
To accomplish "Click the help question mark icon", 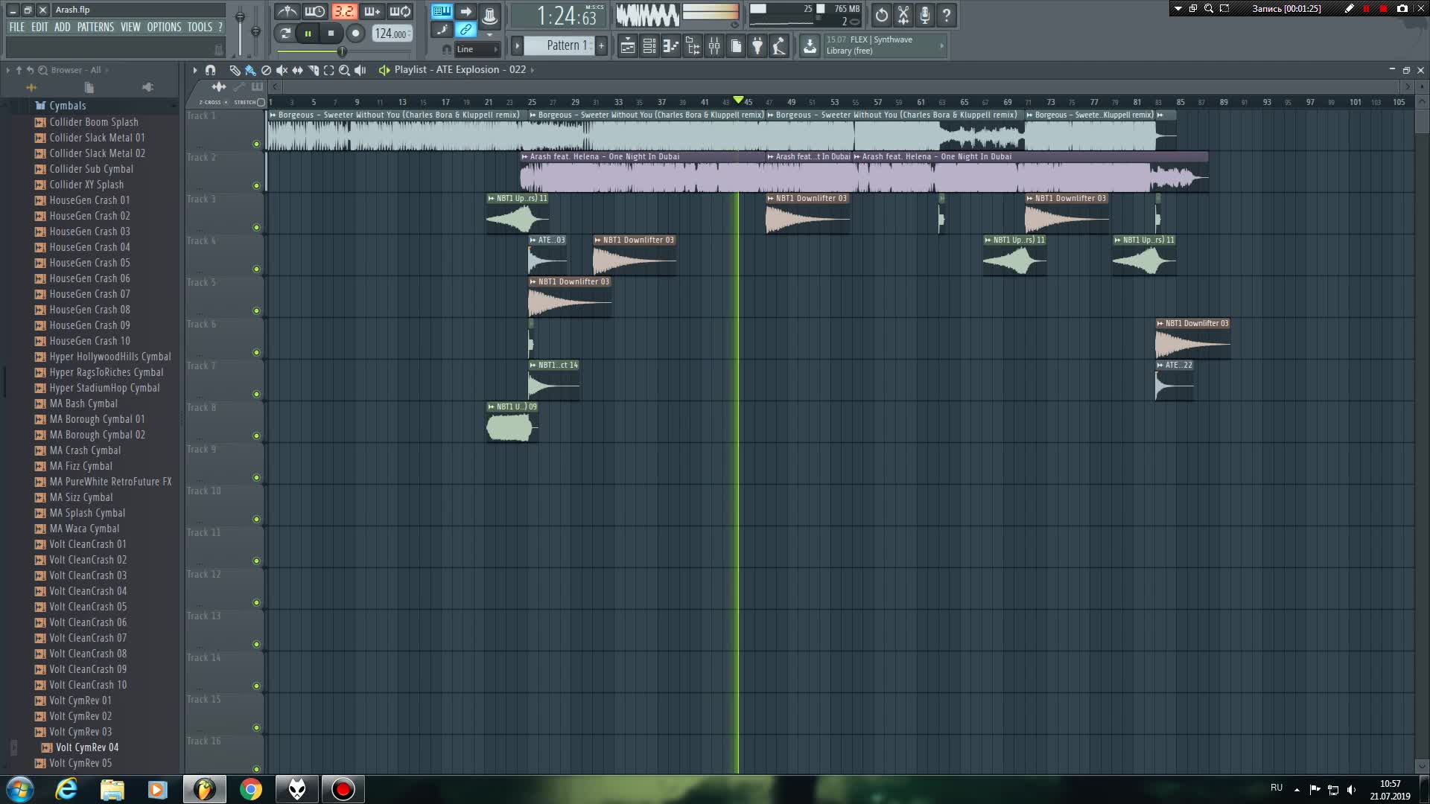I will click(x=946, y=14).
